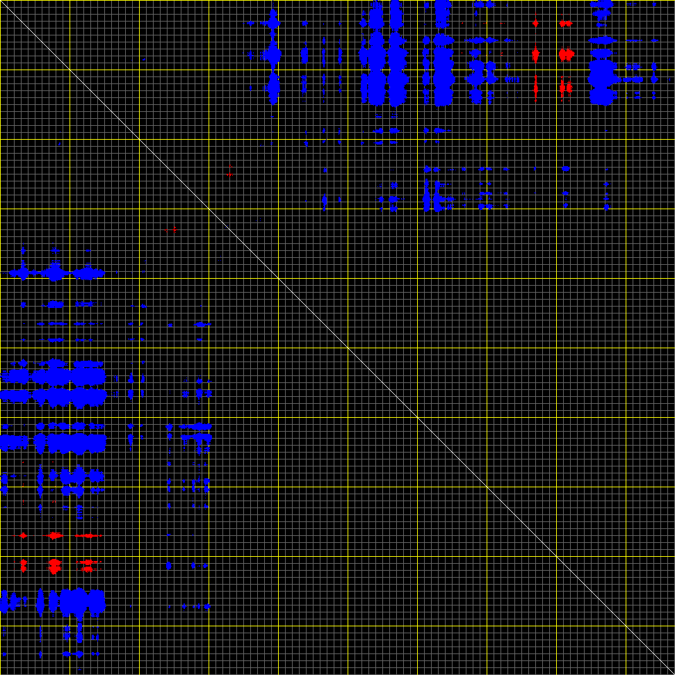Pick the leftmost red blob in the bottom-left double-row cluster
Screen dimensions: 675x675
23,564
